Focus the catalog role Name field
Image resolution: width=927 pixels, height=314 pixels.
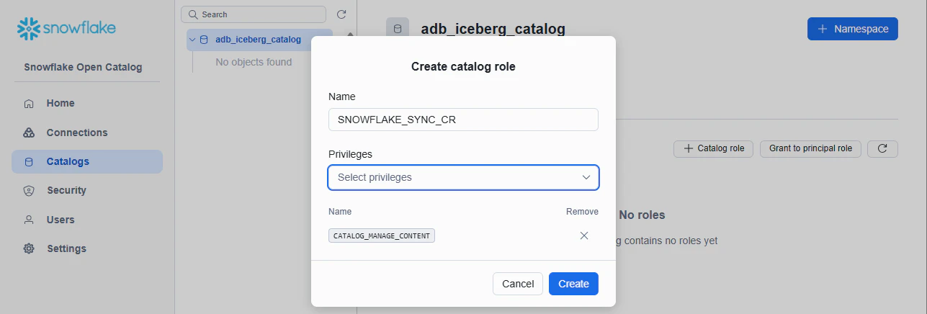click(x=463, y=120)
